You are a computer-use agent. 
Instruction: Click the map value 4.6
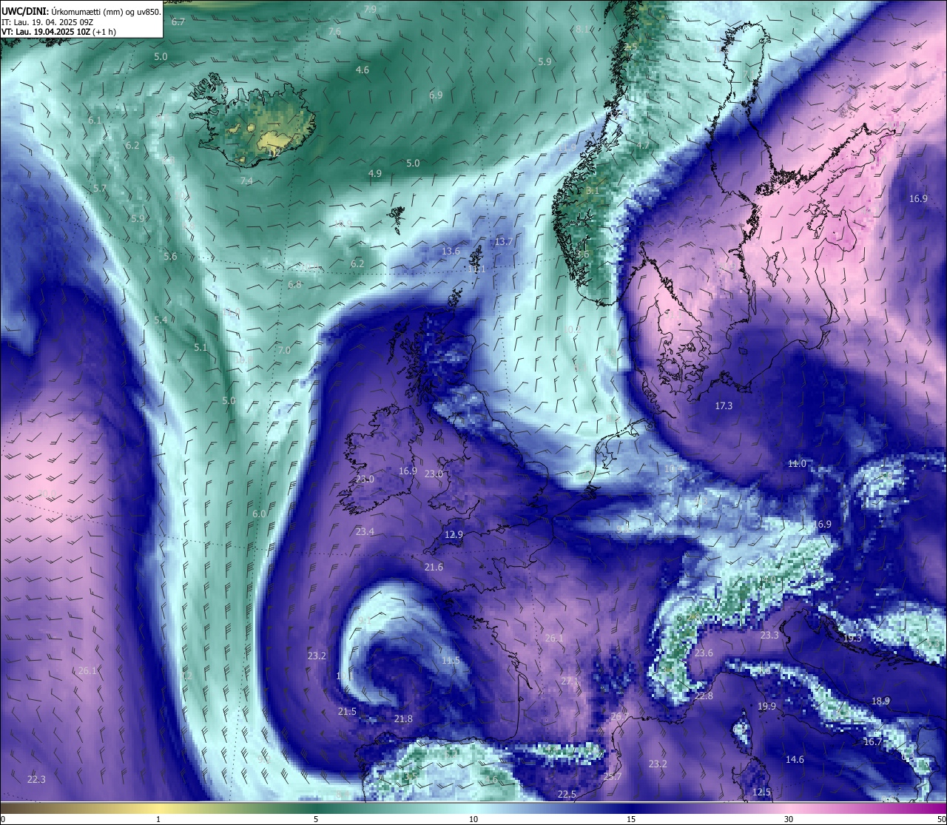point(363,70)
